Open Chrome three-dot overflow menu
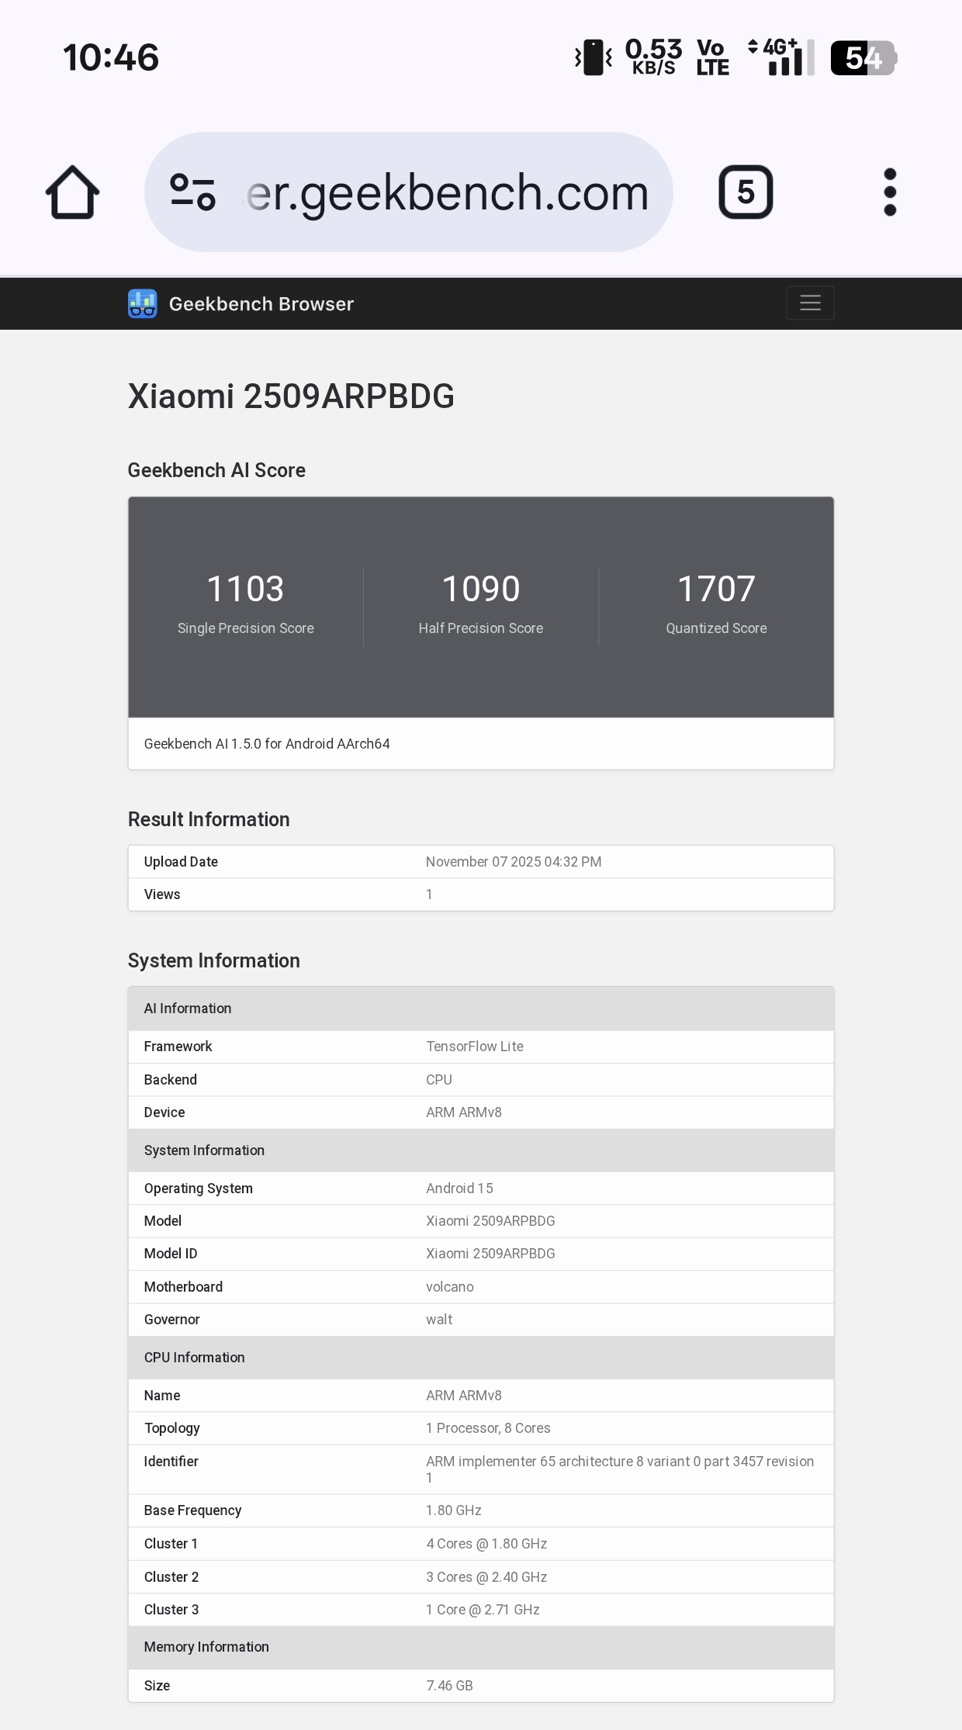The height and width of the screenshot is (1730, 962). click(x=890, y=192)
